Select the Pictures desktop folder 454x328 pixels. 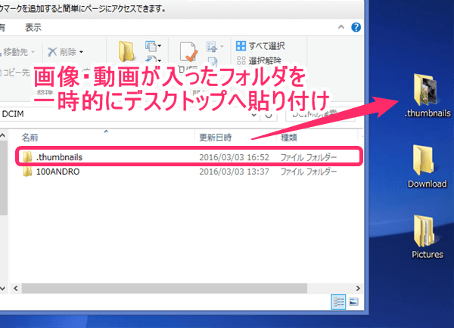pyautogui.click(x=428, y=237)
